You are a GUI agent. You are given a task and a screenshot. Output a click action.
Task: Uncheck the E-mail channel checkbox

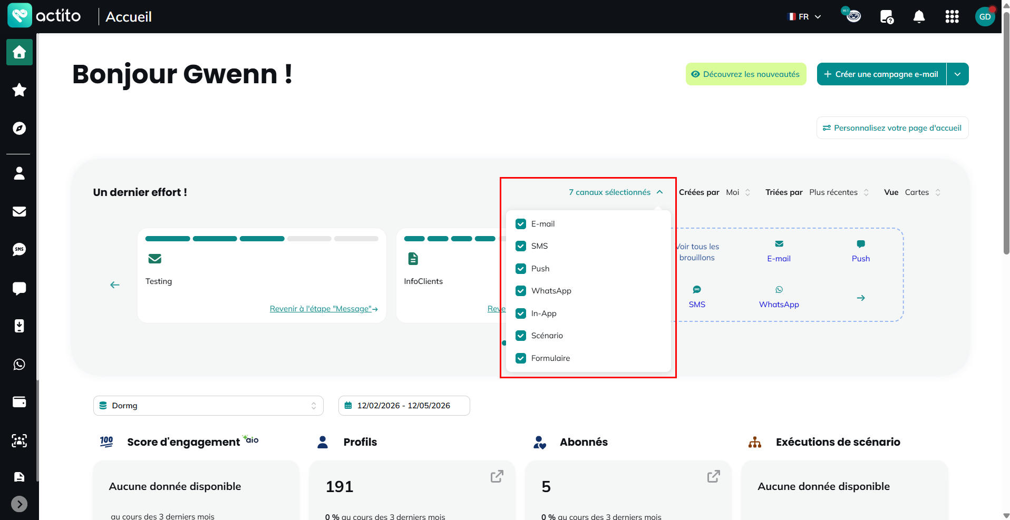521,224
